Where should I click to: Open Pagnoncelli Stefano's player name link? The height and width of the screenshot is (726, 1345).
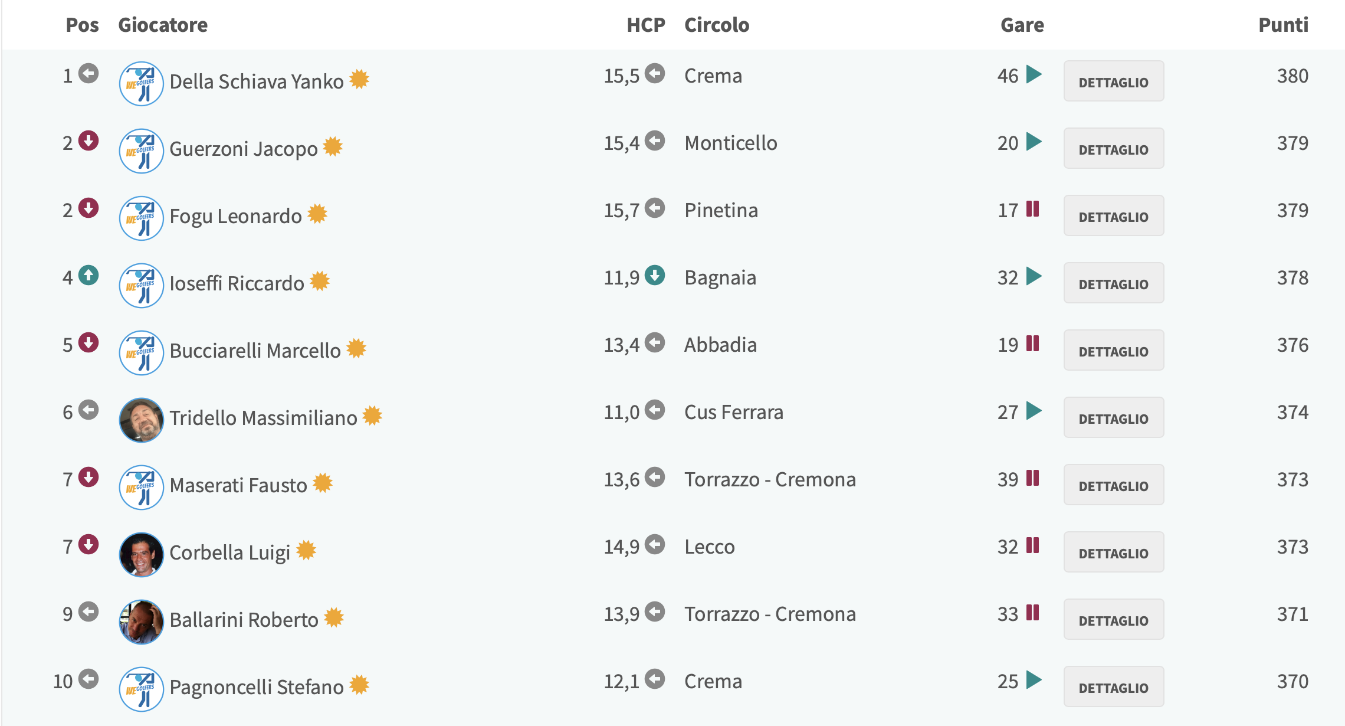click(257, 687)
